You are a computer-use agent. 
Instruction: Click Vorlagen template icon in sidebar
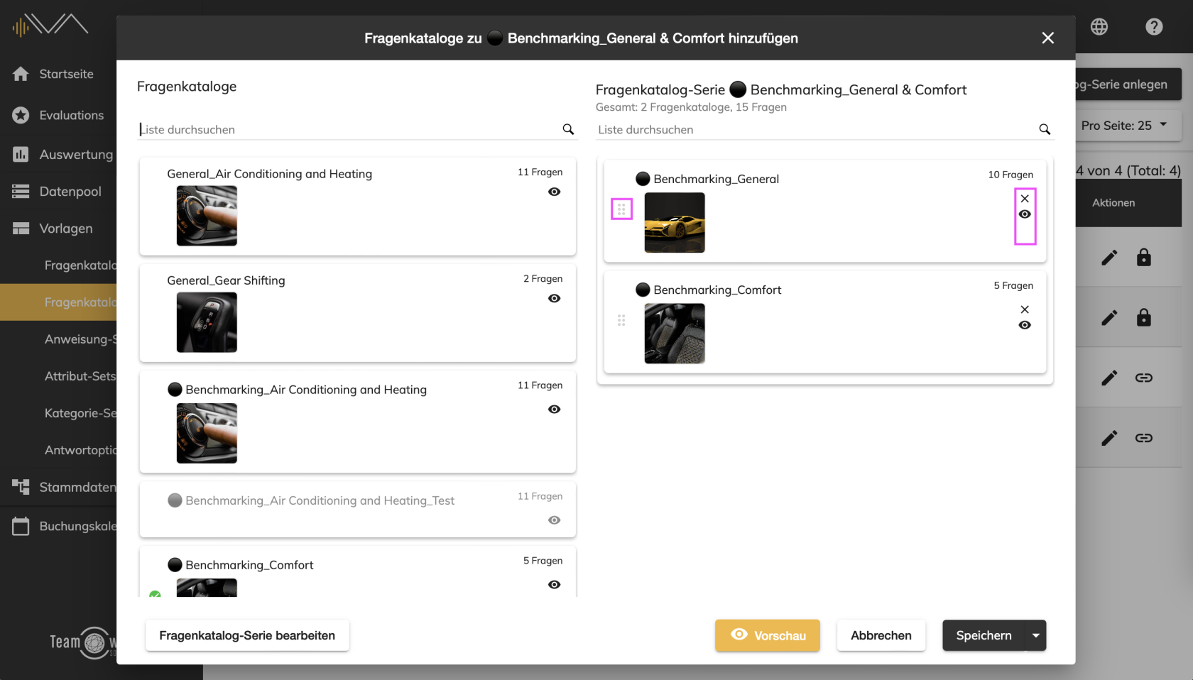pyautogui.click(x=21, y=228)
